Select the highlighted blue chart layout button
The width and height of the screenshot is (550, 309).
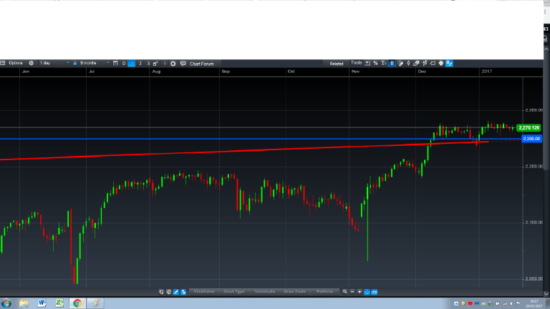pos(132,64)
